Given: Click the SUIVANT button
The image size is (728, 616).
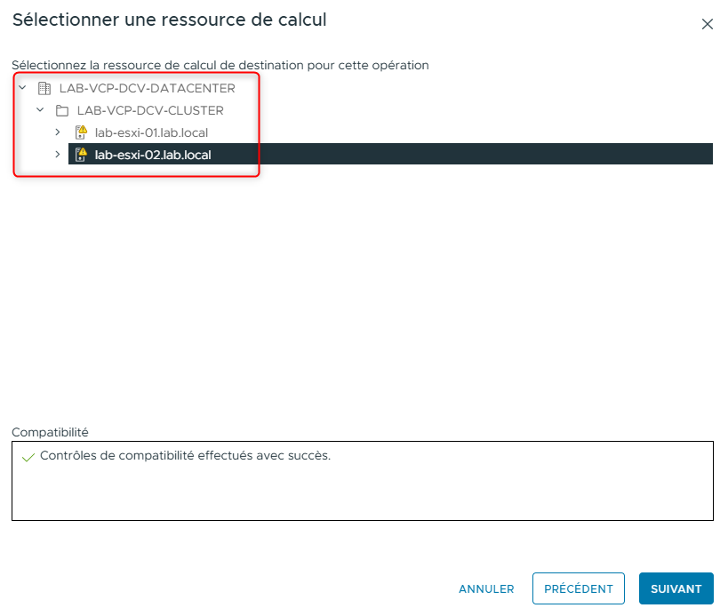Looking at the screenshot, I should pos(676,588).
